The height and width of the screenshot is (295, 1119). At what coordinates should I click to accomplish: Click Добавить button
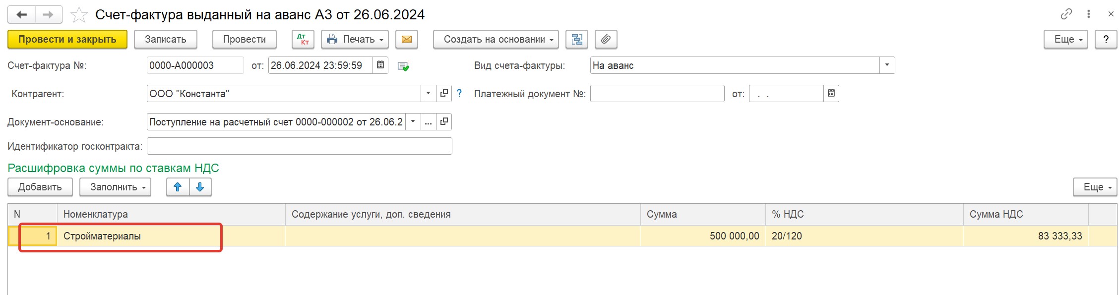(40, 187)
